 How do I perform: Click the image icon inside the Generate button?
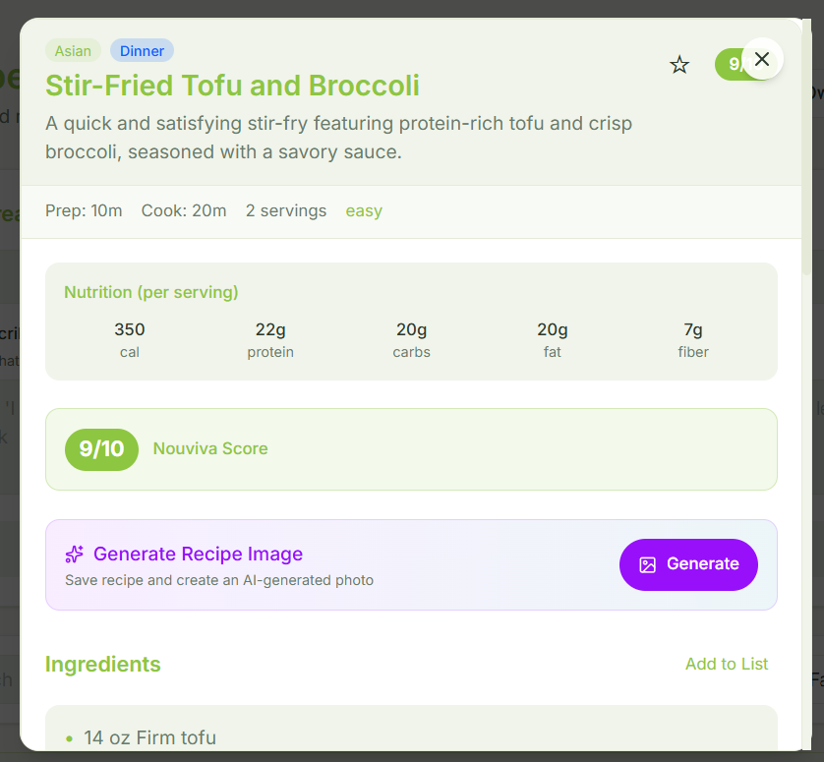point(648,564)
